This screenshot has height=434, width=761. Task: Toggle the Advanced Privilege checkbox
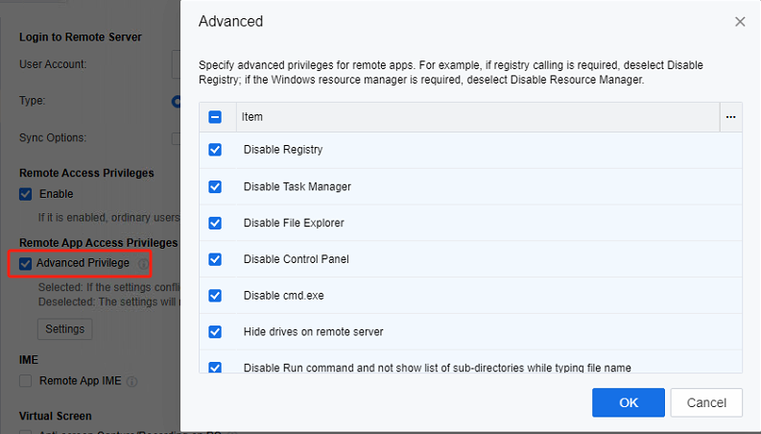(25, 263)
